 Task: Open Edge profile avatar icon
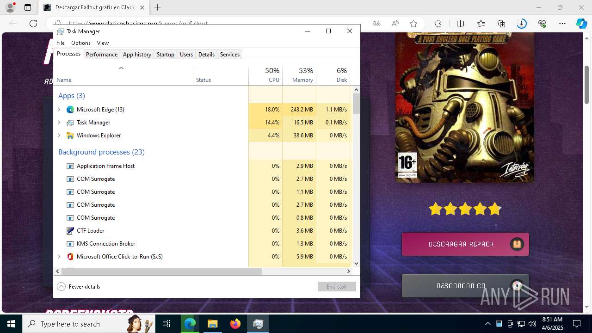point(10,7)
